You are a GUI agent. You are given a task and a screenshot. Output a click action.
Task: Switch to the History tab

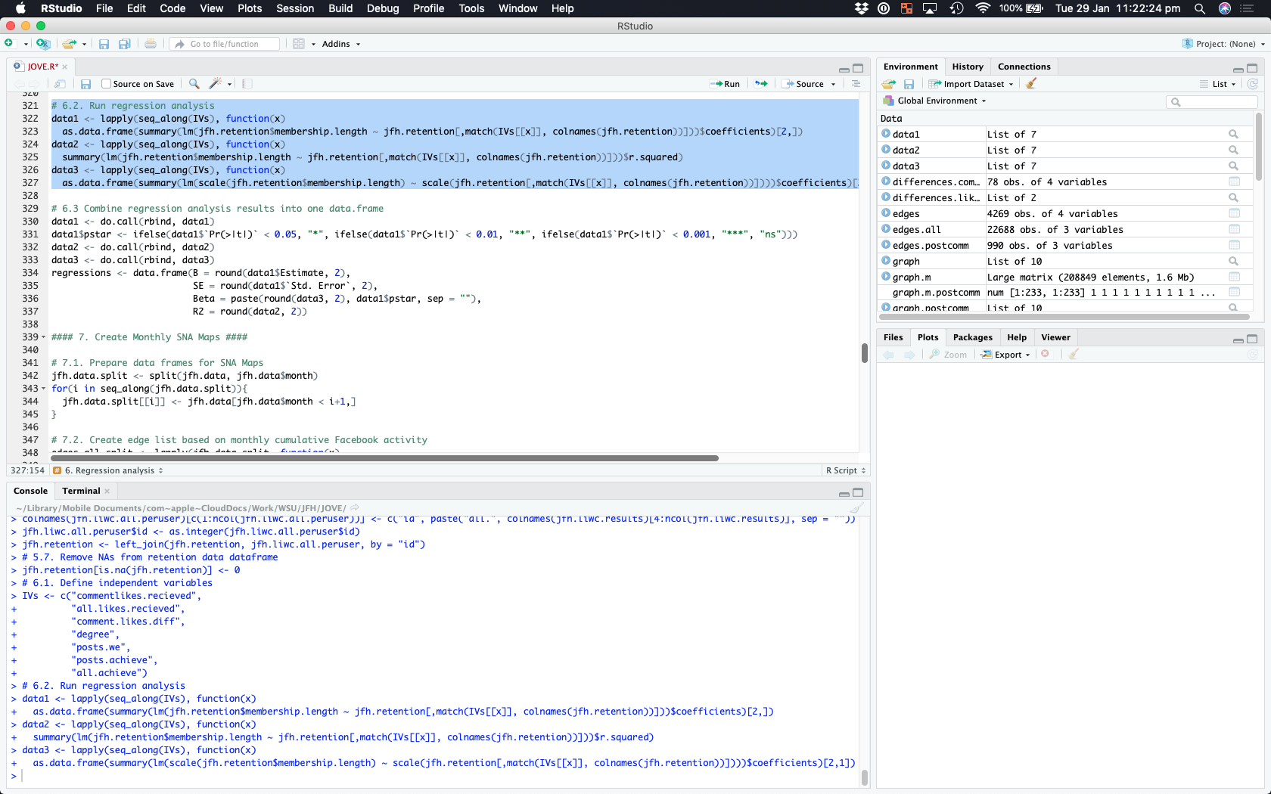pyautogui.click(x=967, y=67)
